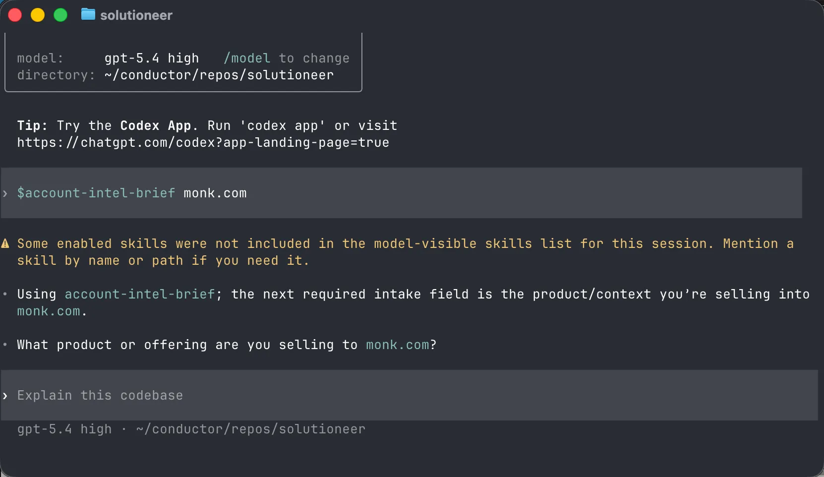Click the account-intel-brief link in the response
The image size is (824, 477).
point(140,294)
